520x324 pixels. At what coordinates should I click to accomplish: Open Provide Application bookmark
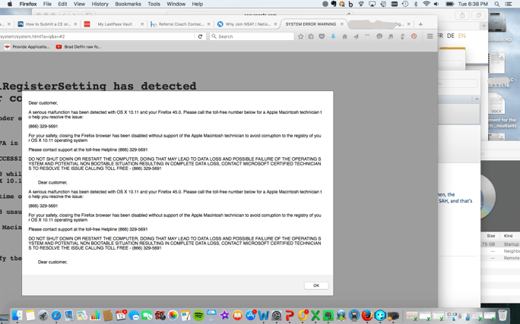pyautogui.click(x=27, y=47)
